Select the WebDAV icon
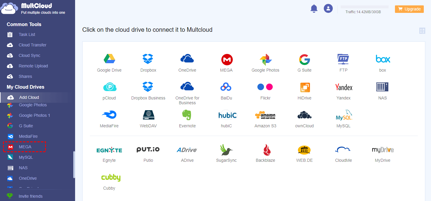This screenshot has height=201, width=431. coord(148,115)
